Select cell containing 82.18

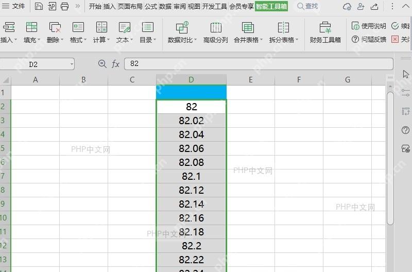[x=191, y=232]
